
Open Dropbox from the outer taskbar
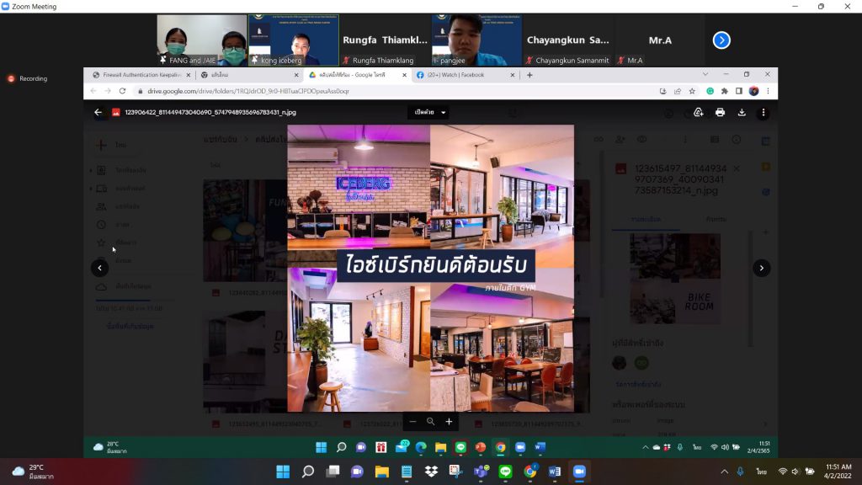[x=431, y=472]
